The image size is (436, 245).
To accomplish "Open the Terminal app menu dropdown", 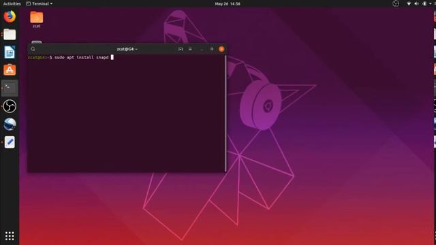I will pos(40,3).
